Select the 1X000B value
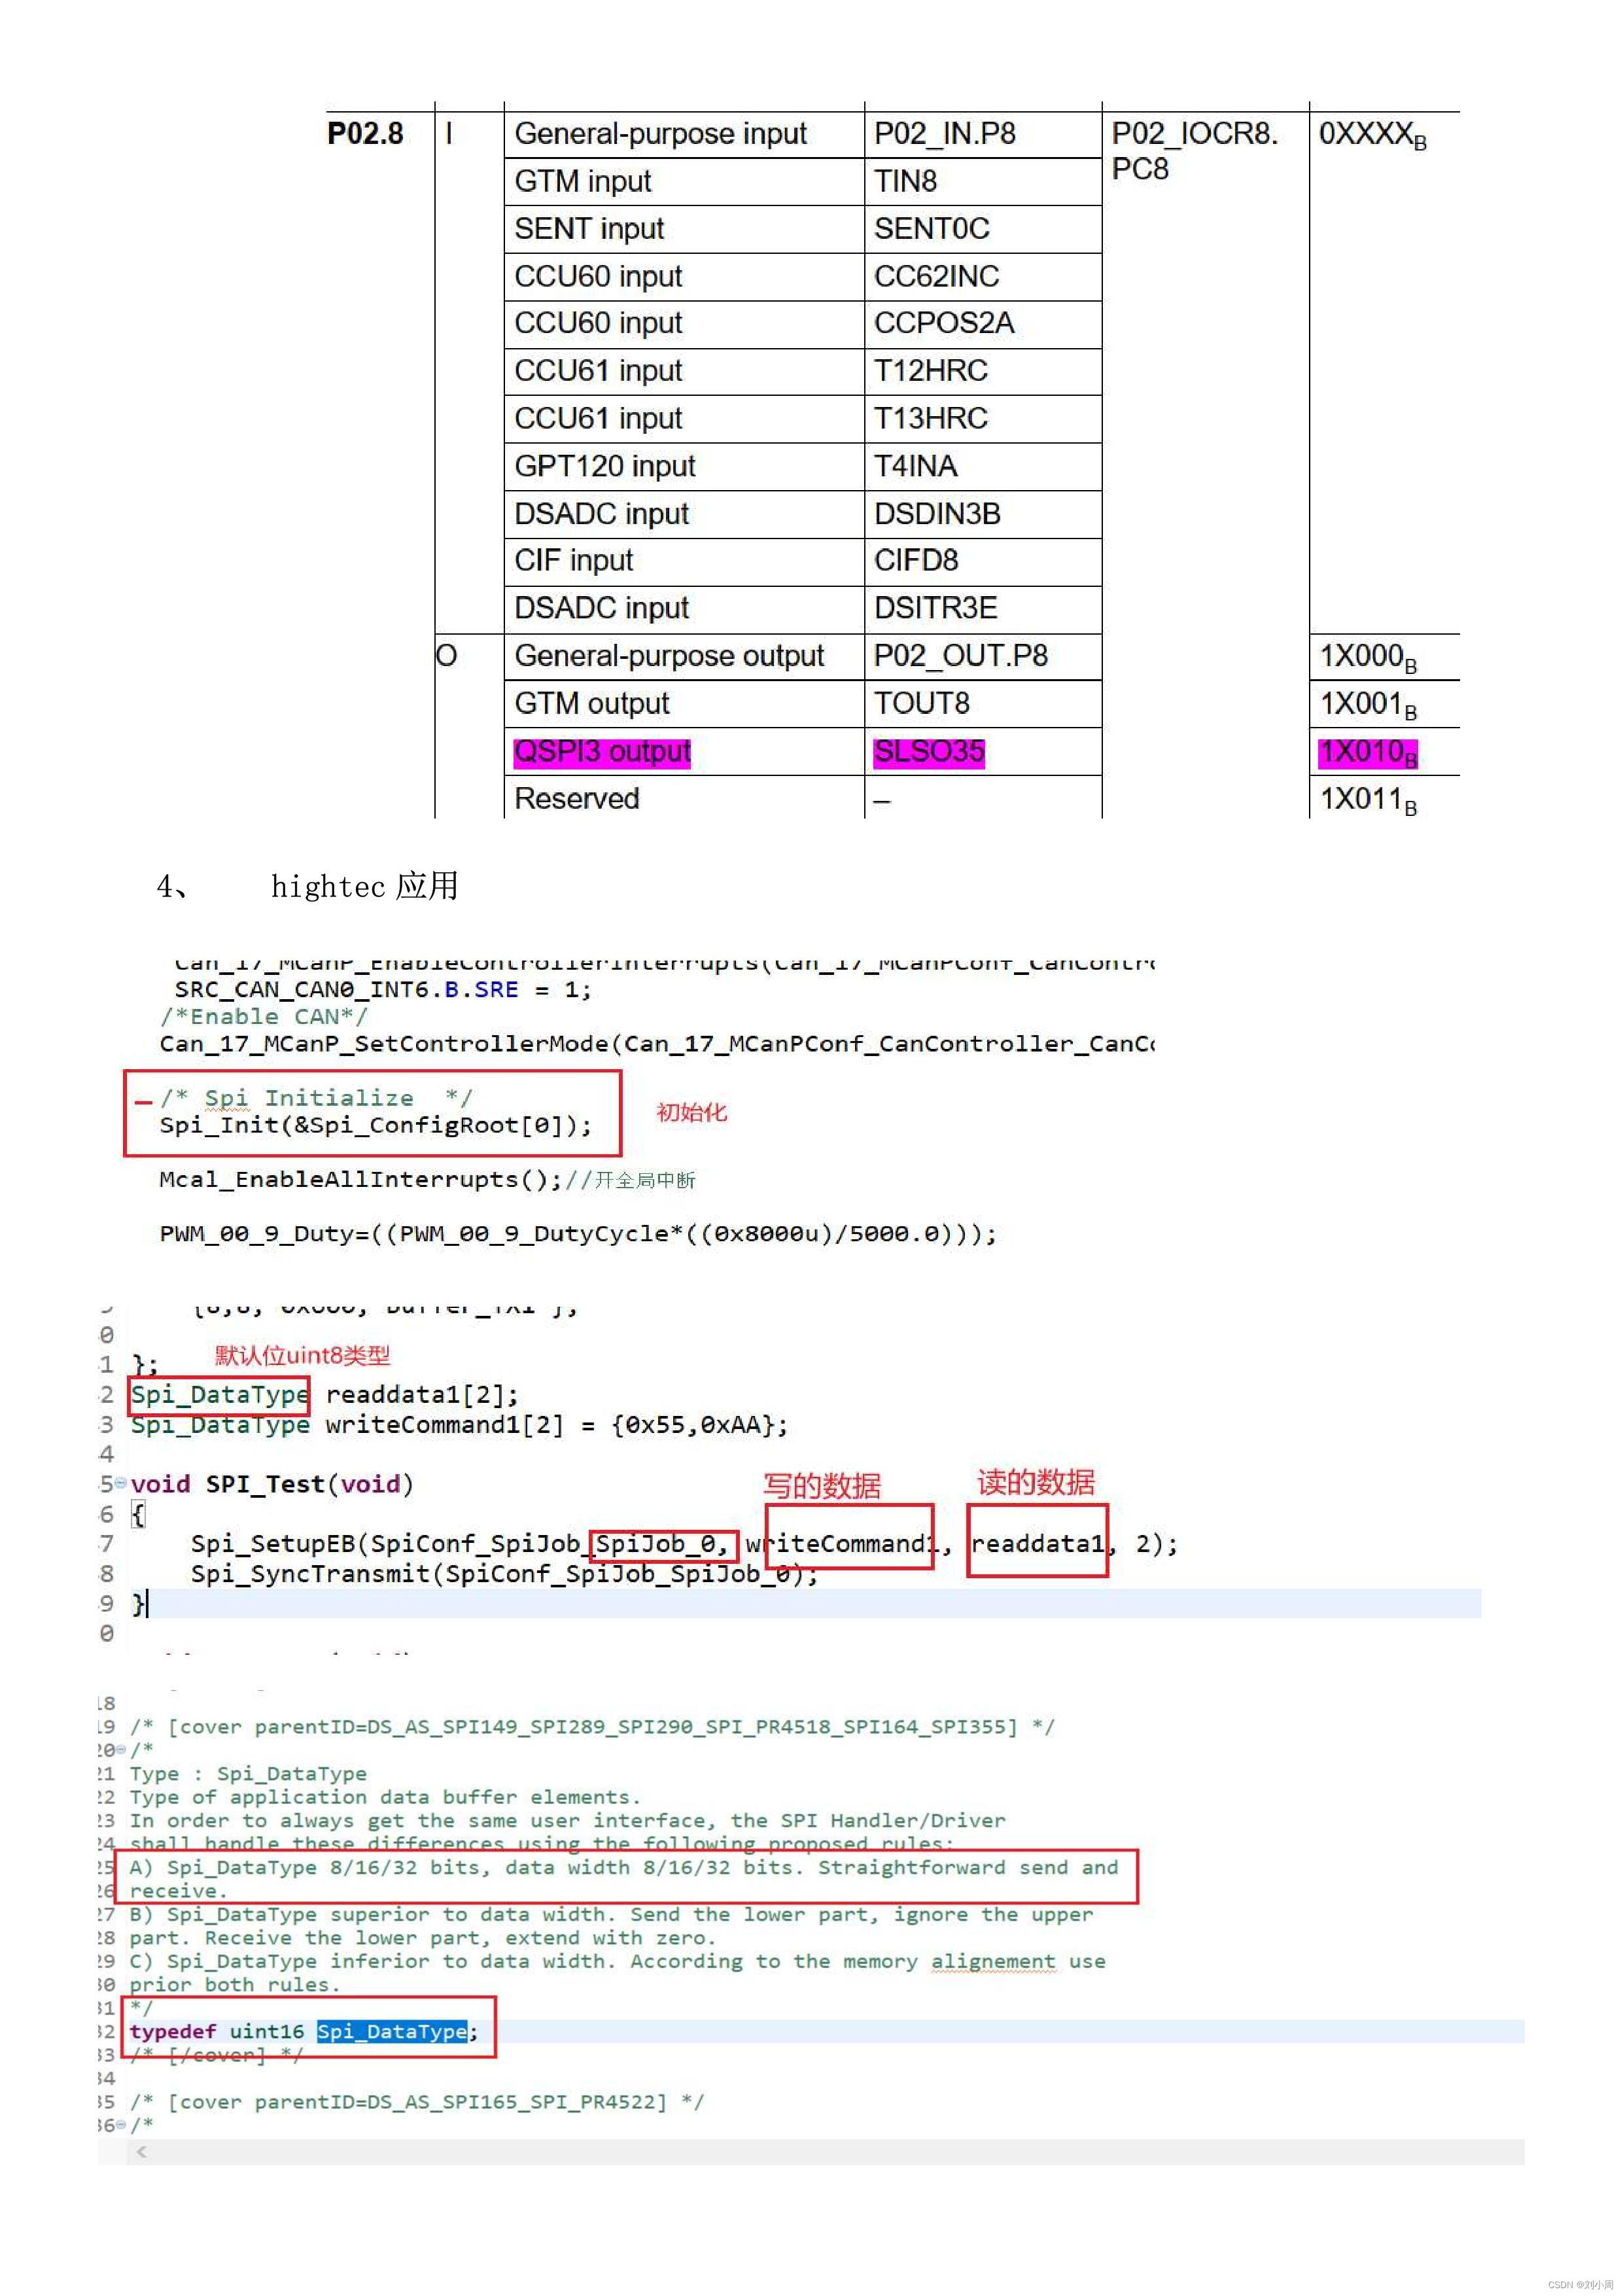 click(1367, 657)
